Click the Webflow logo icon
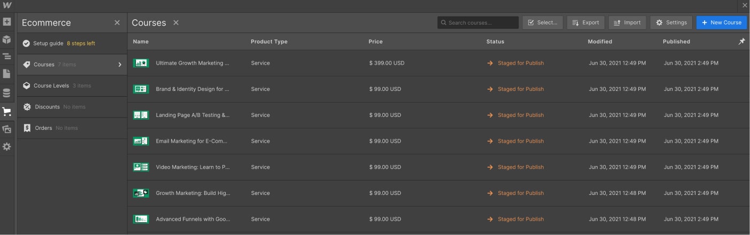The width and height of the screenshot is (750, 235). pos(8,5)
